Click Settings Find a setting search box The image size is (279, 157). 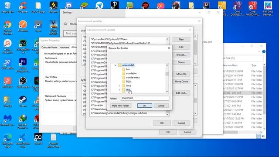click(x=70, y=33)
